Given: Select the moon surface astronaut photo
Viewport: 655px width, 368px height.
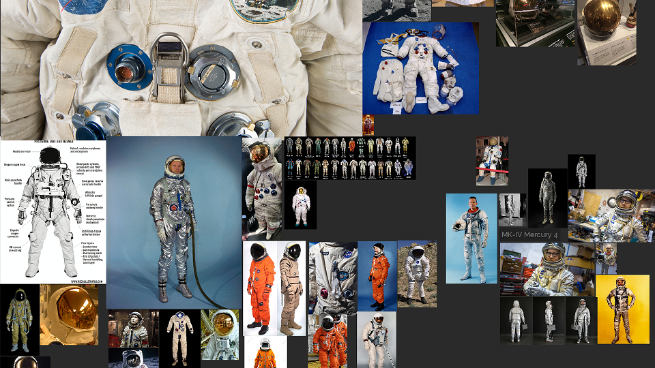Looking at the screenshot, I should pyautogui.click(x=133, y=358).
